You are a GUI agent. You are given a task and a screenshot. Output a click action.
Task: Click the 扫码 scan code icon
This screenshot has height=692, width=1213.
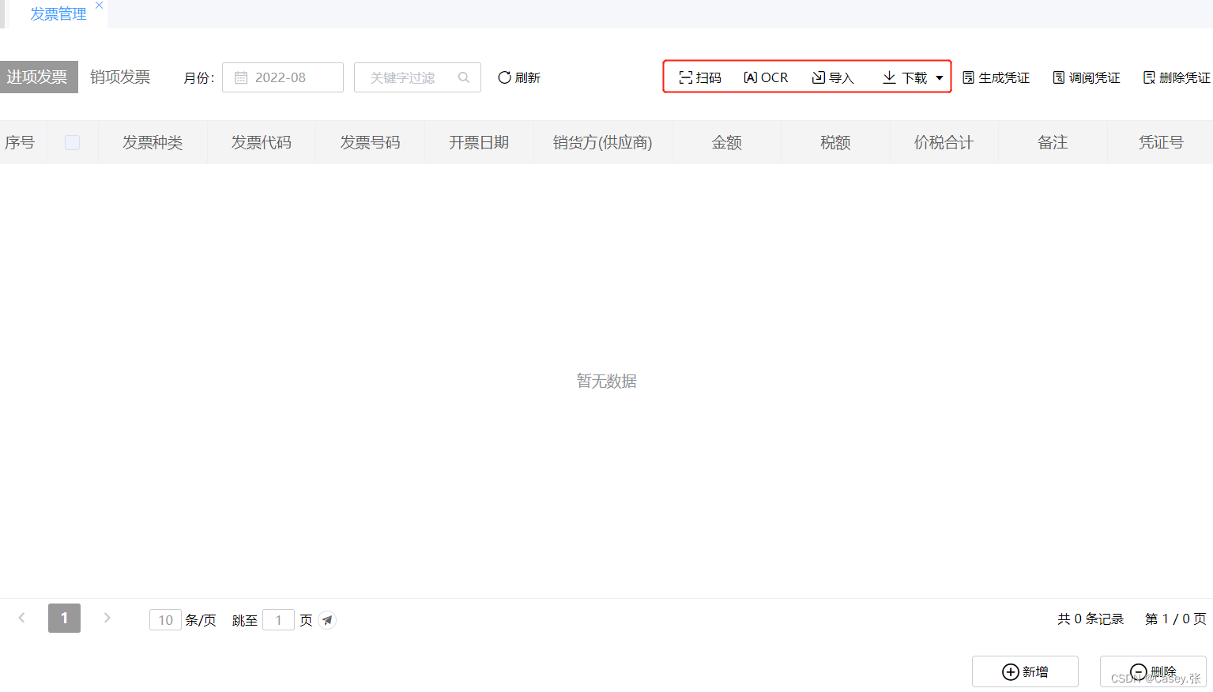click(x=686, y=77)
